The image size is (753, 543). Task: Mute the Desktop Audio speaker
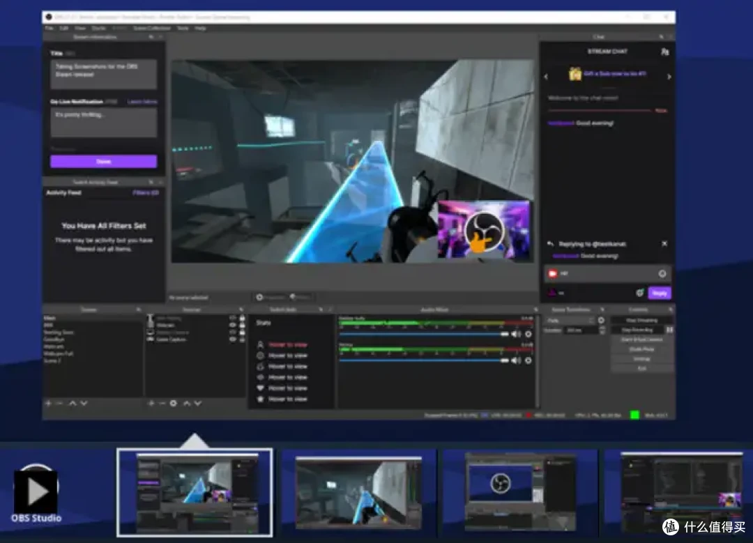516,334
